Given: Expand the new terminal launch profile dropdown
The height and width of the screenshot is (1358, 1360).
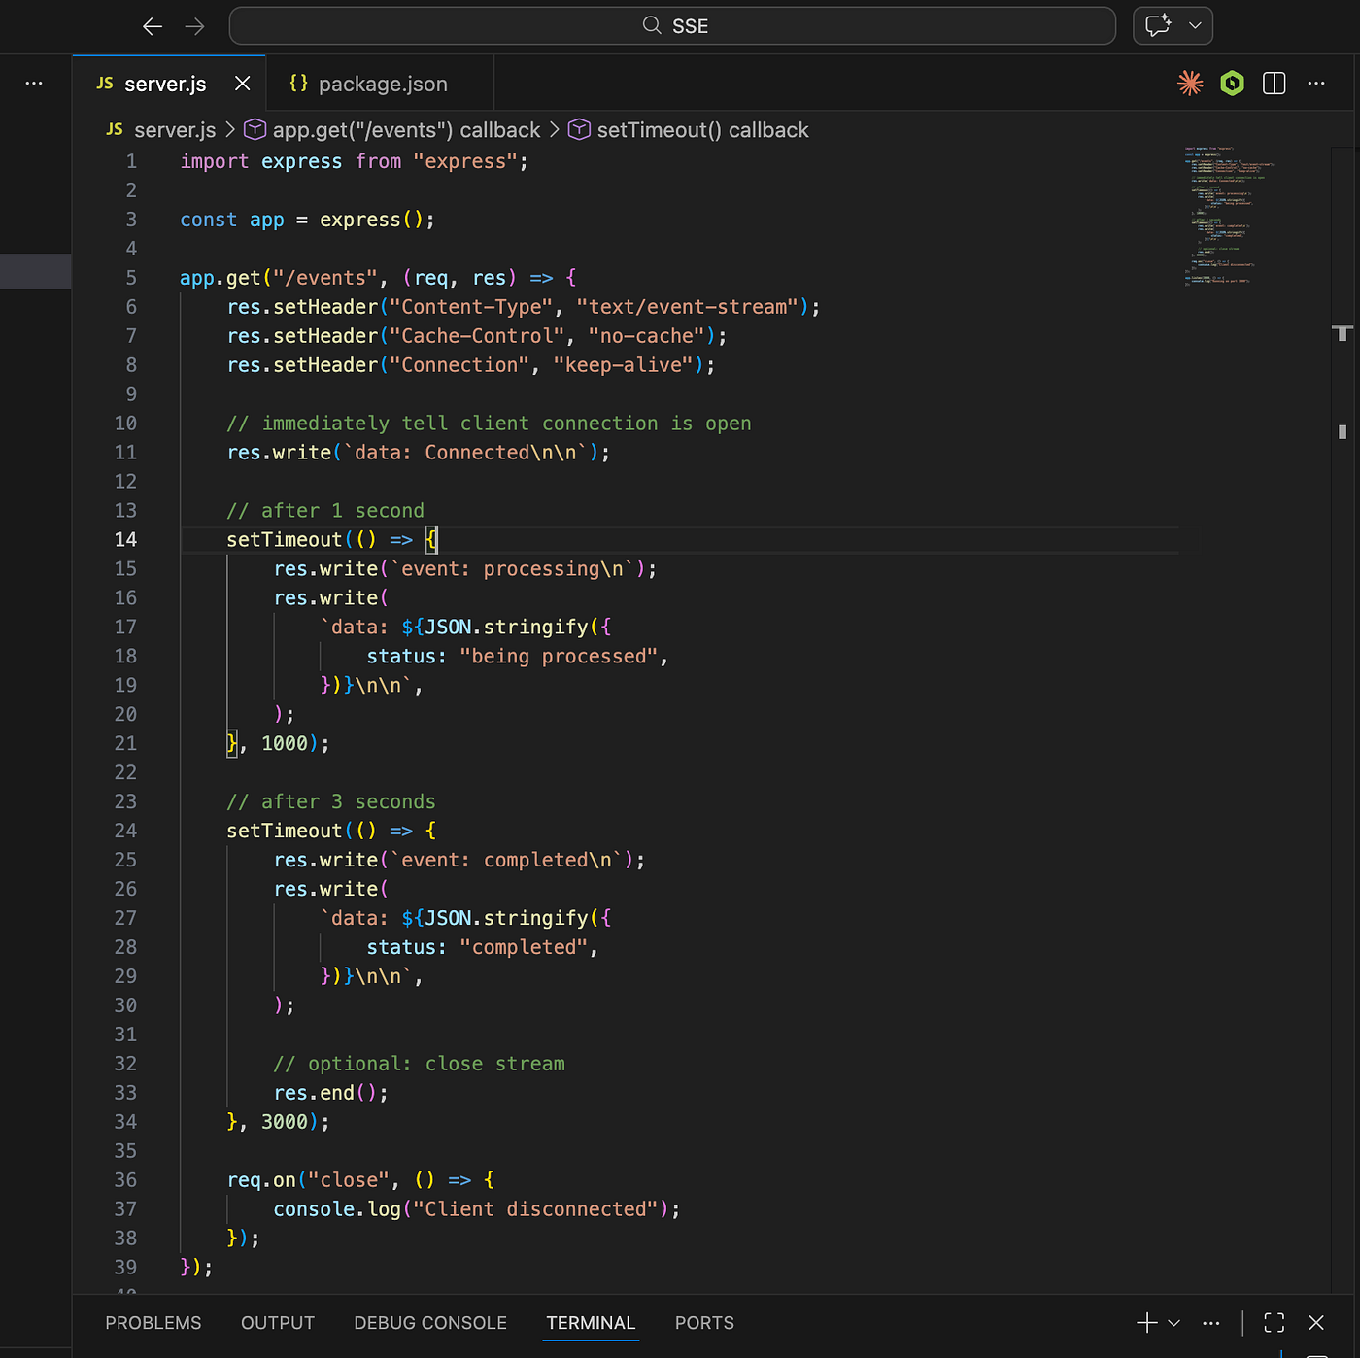Looking at the screenshot, I should [1173, 1323].
